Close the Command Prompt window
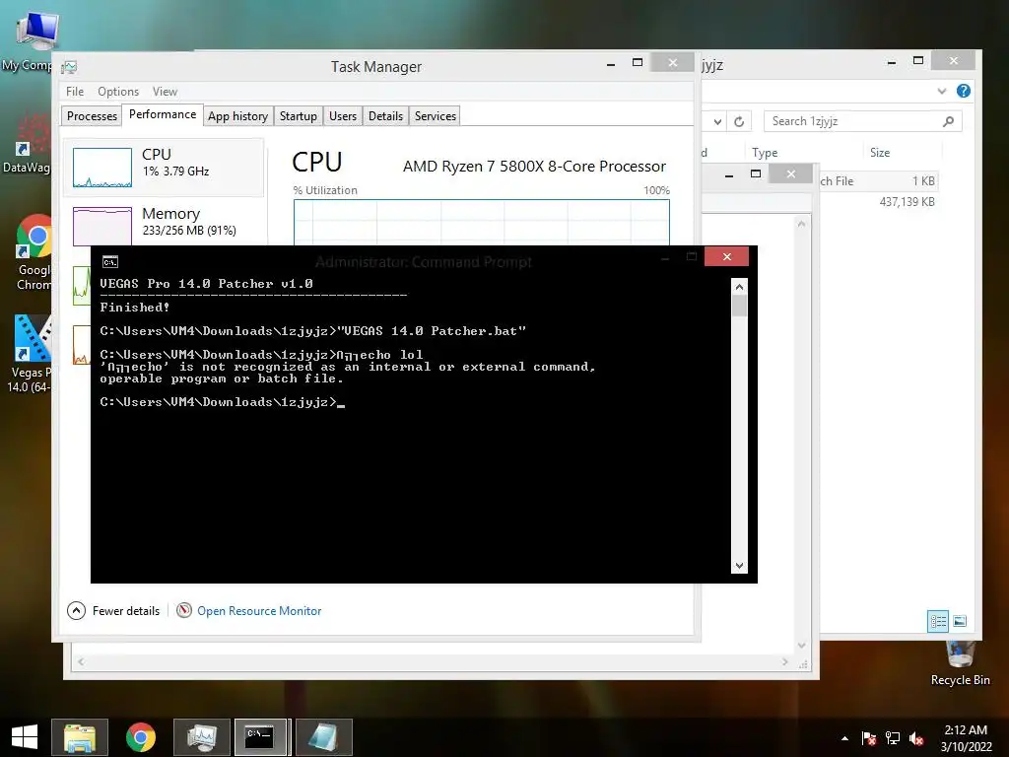Screen dimensions: 1009x757 726,257
